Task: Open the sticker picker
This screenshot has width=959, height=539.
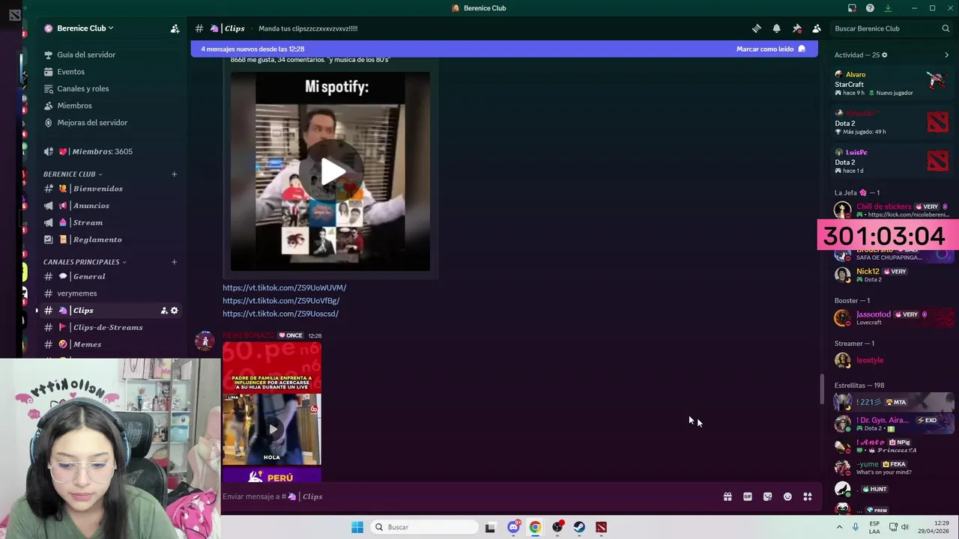Action: [767, 496]
